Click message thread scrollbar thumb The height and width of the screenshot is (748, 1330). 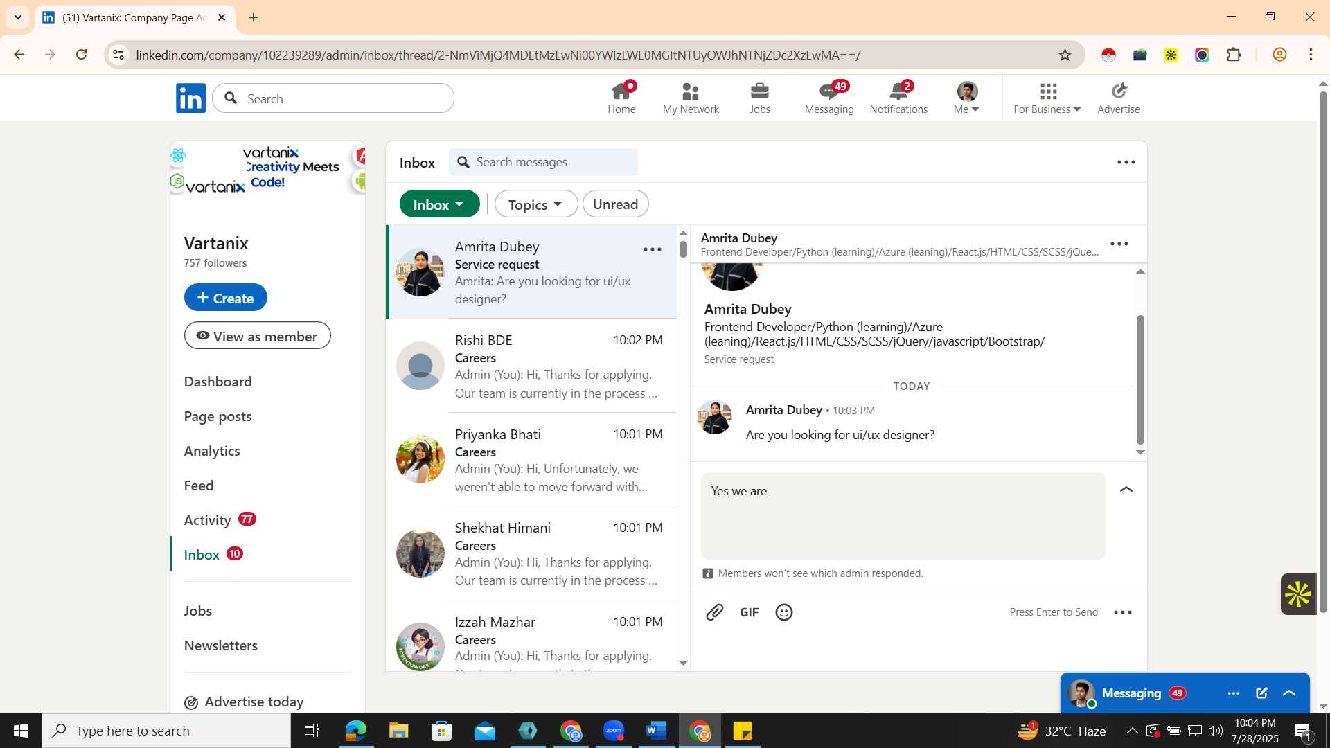click(1140, 380)
